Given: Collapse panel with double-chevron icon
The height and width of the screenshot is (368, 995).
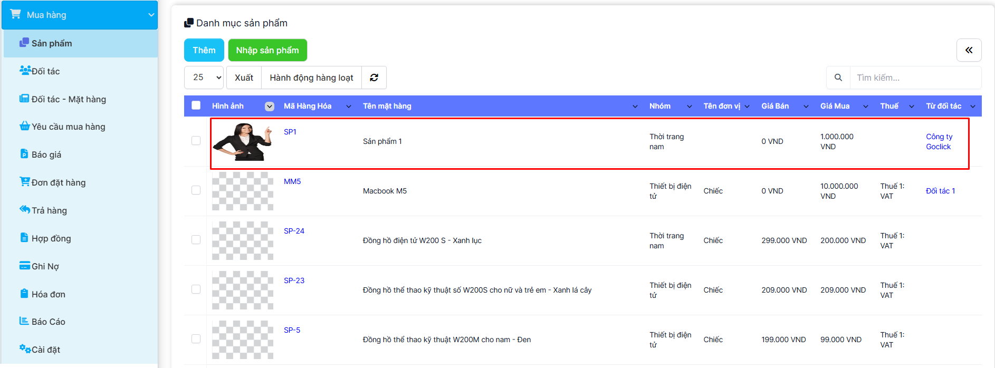Looking at the screenshot, I should tap(969, 50).
